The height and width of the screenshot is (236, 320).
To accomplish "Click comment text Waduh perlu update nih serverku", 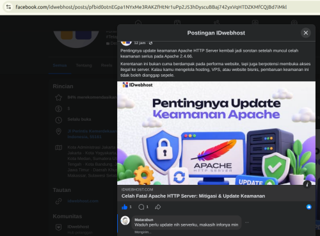I will (x=186, y=224).
